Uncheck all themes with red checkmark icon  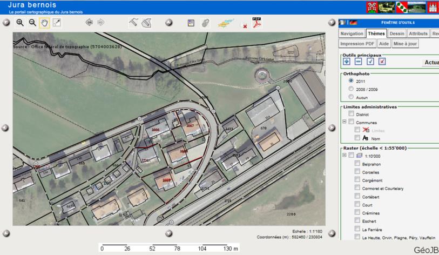382,62
